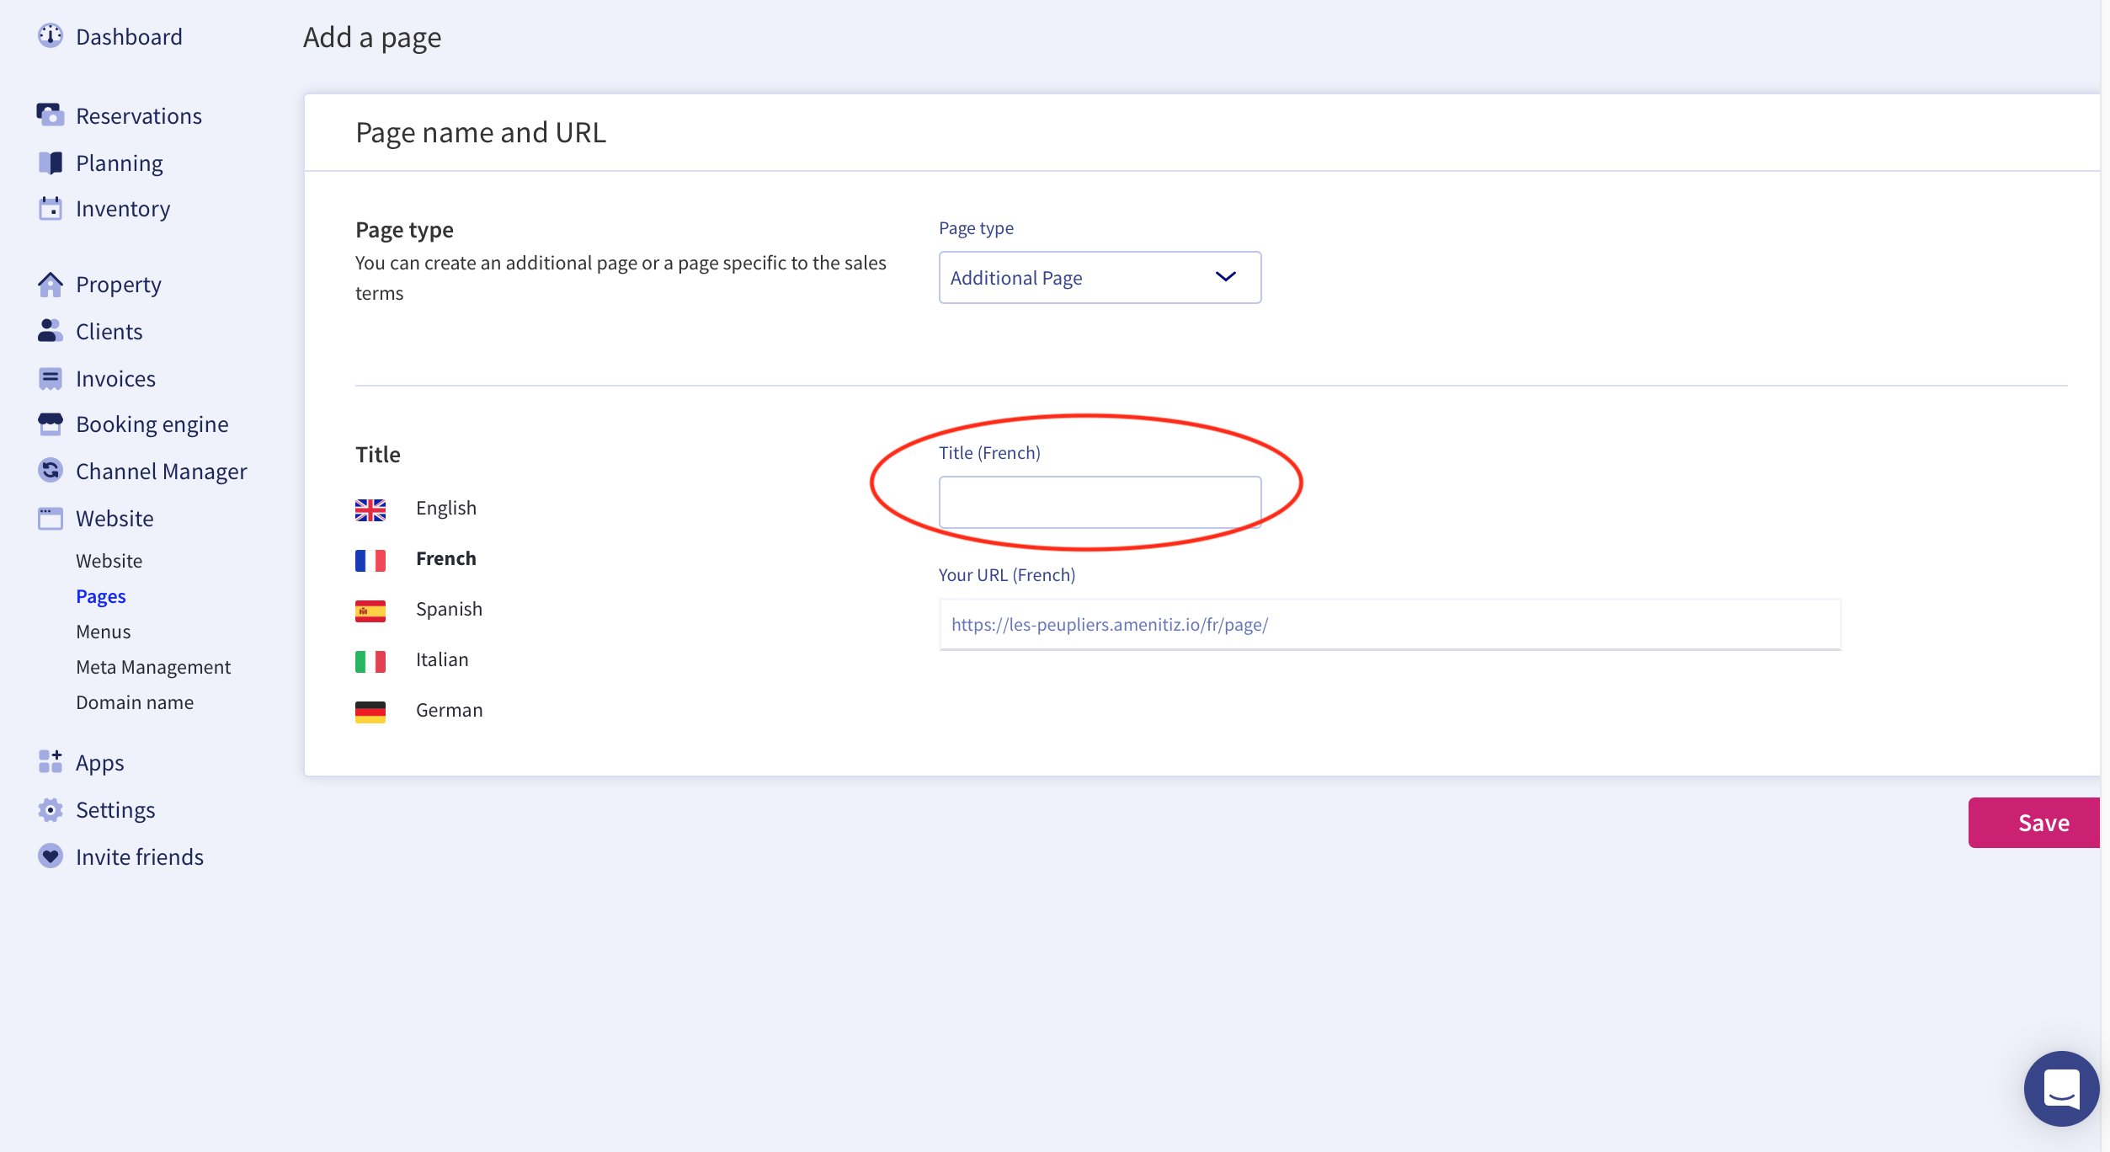This screenshot has width=2110, height=1152.
Task: Open the Apps section
Action: [100, 762]
